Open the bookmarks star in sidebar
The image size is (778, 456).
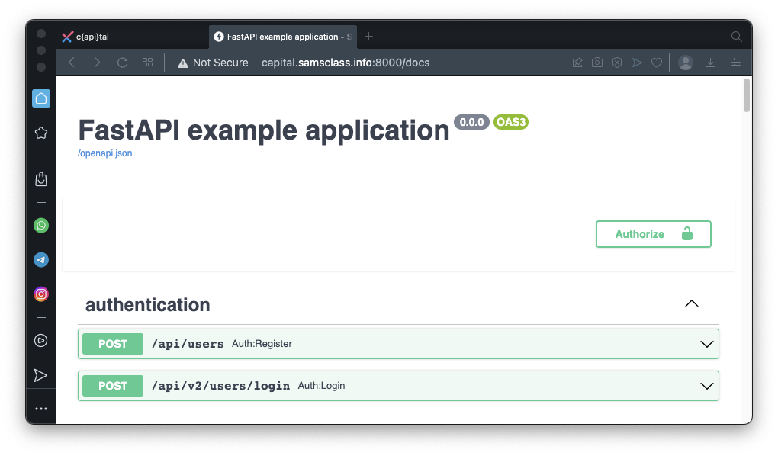[41, 133]
